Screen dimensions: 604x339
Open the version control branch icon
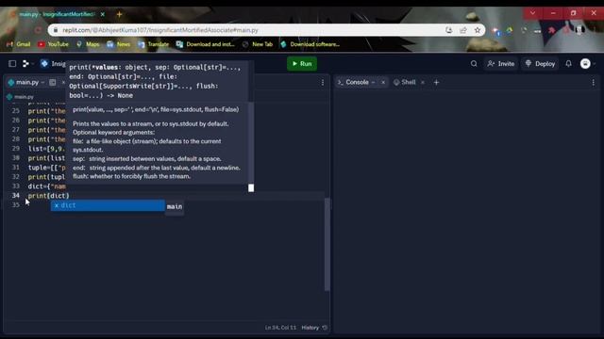[25, 63]
